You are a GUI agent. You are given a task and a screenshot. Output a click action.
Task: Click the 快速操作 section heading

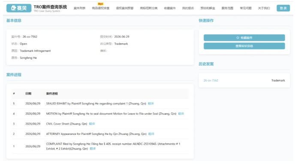click(x=206, y=21)
